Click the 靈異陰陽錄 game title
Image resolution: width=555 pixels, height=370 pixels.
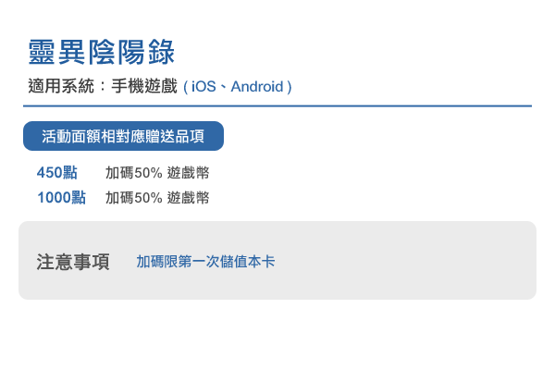click(x=102, y=52)
